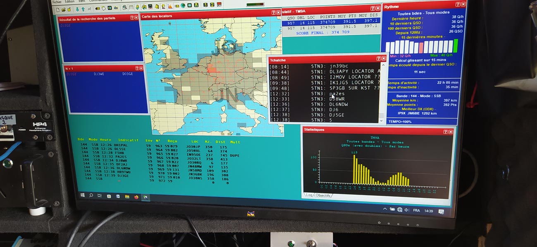Open help for the Rythme window
537x247 pixels.
458,4
